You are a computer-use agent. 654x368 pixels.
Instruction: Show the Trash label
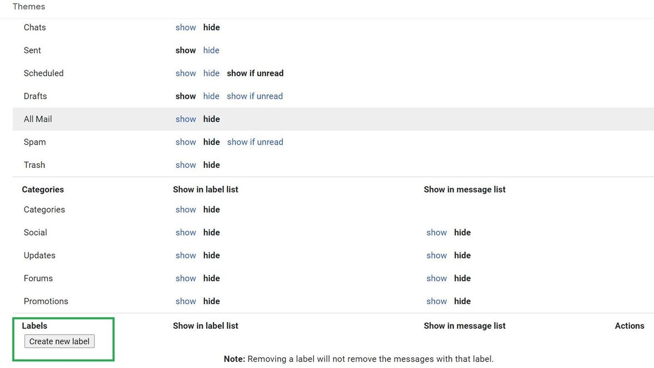pyautogui.click(x=185, y=165)
